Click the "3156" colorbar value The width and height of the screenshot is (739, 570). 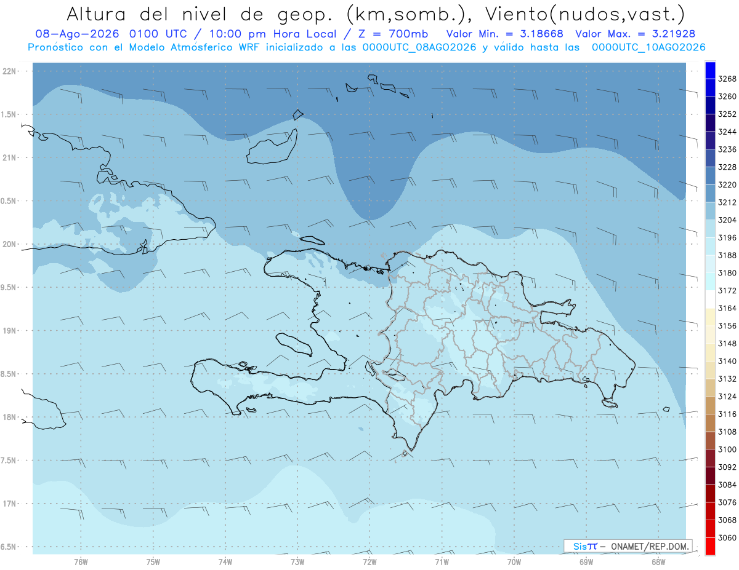727,326
